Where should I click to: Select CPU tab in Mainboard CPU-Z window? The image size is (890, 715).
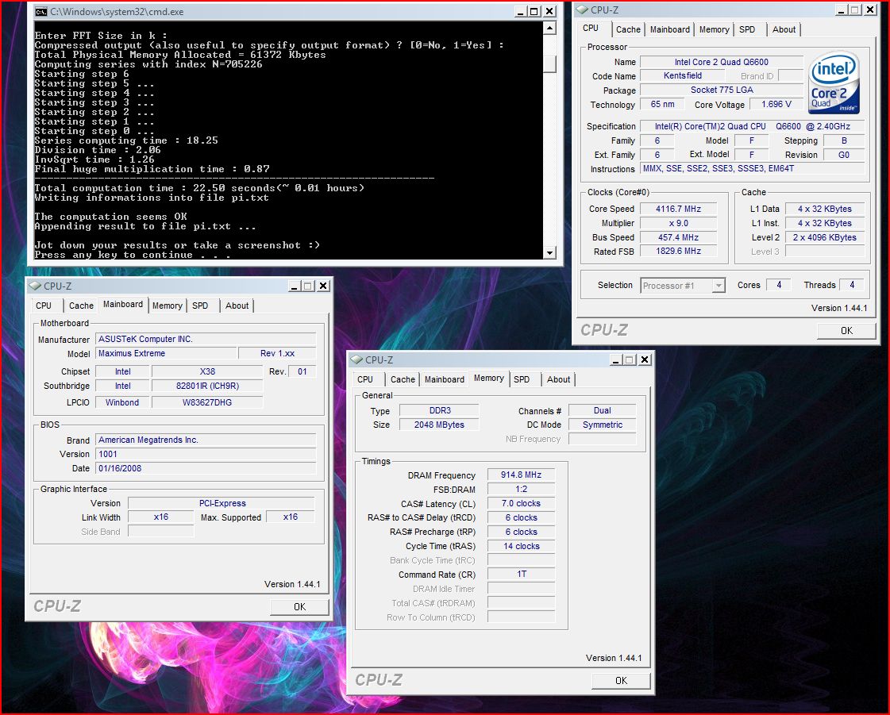(x=44, y=306)
